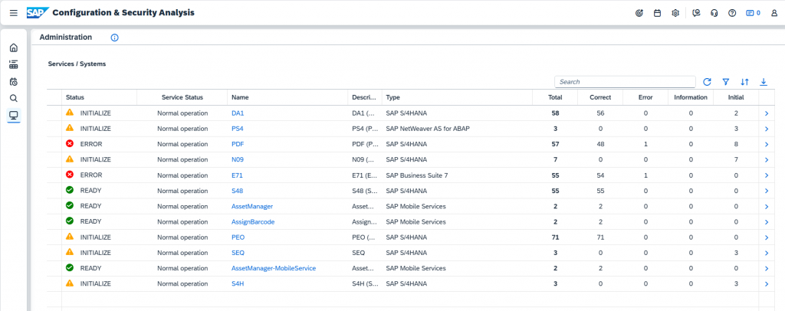Refresh the Services / Systems table
Image resolution: width=785 pixels, height=311 pixels.
pos(707,82)
